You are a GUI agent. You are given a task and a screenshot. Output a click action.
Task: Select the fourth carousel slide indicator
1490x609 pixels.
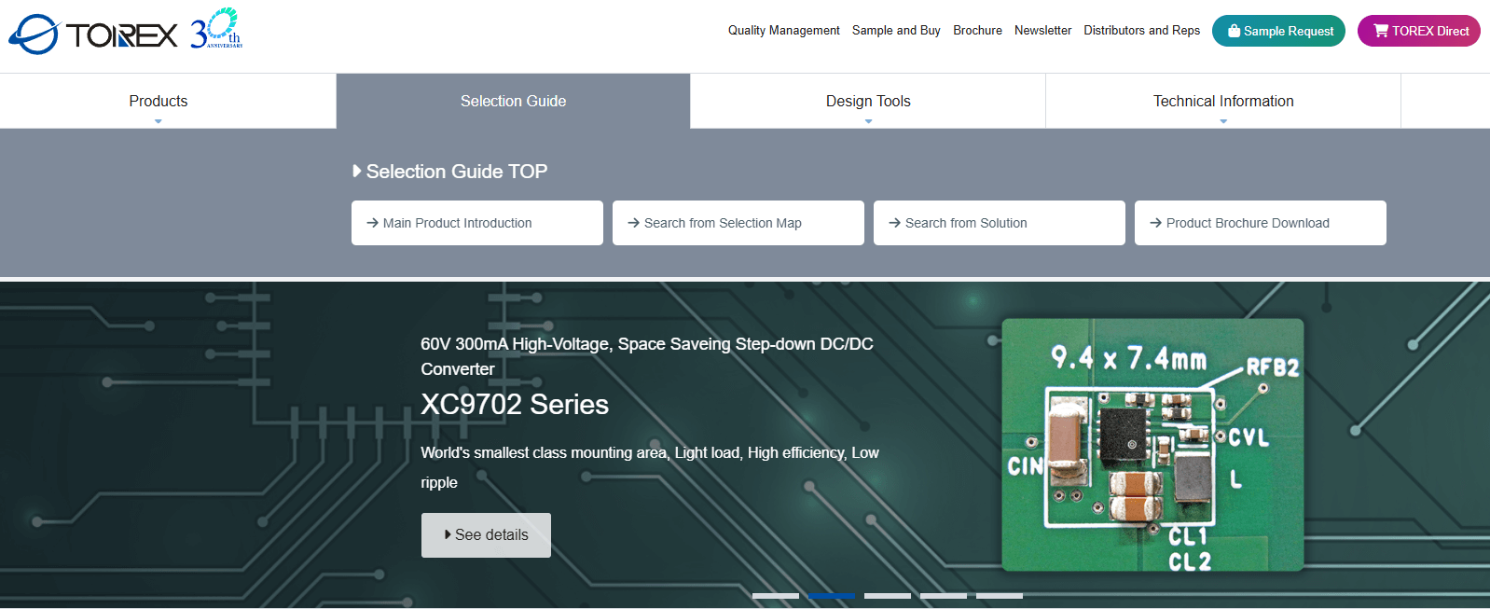[944, 595]
